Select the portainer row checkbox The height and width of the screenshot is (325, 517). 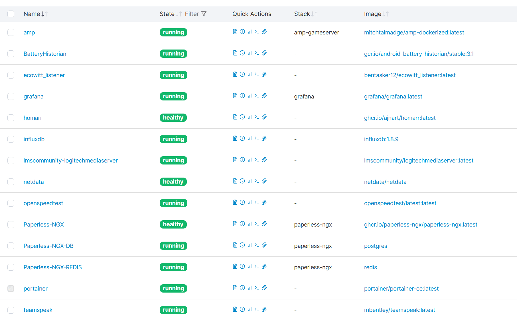11,289
